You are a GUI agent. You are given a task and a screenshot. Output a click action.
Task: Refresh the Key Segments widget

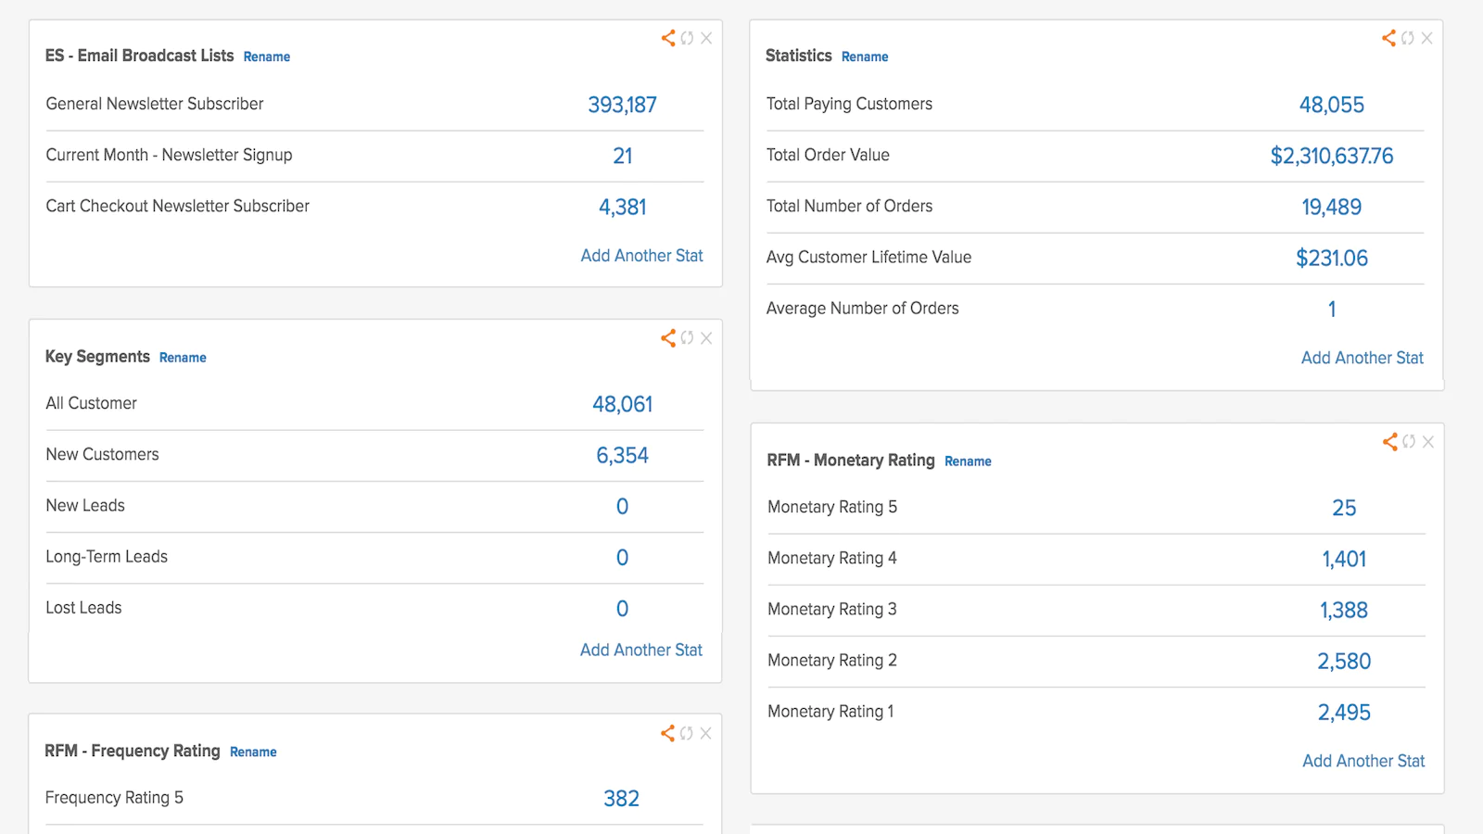coord(687,338)
